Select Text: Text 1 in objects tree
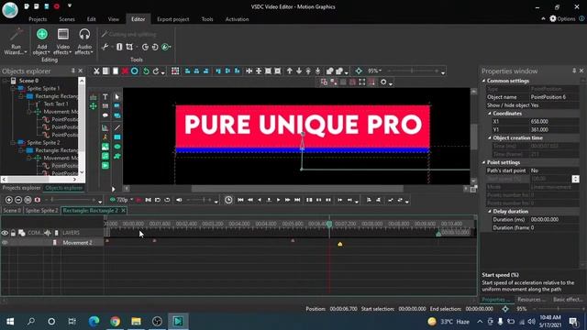The height and width of the screenshot is (330, 587). (56, 104)
